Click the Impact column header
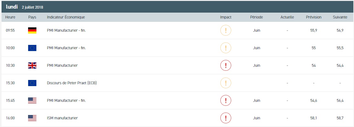This screenshot has height=127, width=354. [x=226, y=17]
